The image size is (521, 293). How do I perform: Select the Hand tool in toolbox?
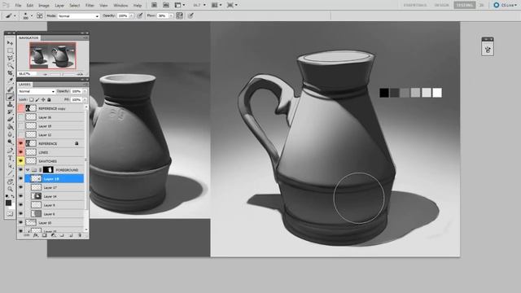10,181
